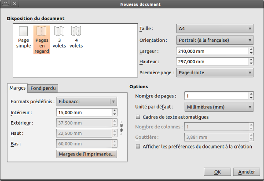Enable Cadres de texte automatiques checkbox
The image size is (264, 181).
(x=138, y=117)
